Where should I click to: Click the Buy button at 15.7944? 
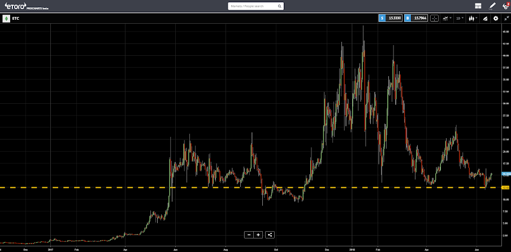coord(416,19)
